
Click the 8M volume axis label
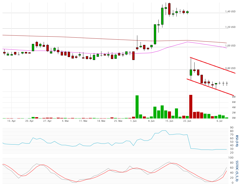click(x=234, y=97)
